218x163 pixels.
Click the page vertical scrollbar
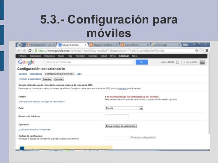point(209,94)
